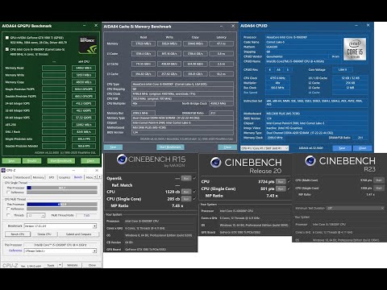Switch to the Graphics tab in CPU-Z
This screenshot has height=290, width=387.
64,177
